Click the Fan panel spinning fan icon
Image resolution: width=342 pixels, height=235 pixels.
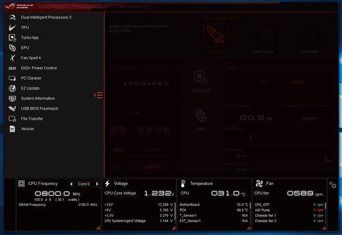pyautogui.click(x=259, y=183)
